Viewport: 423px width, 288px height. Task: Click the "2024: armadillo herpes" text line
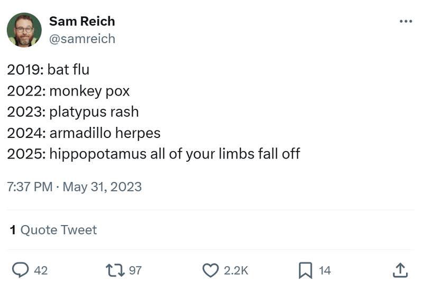pyautogui.click(x=84, y=133)
